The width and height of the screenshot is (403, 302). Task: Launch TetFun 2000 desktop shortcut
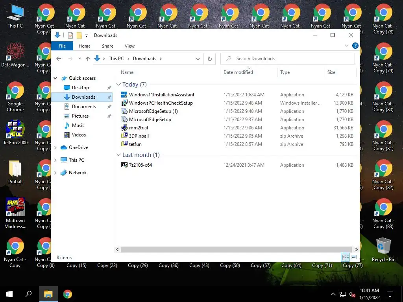pyautogui.click(x=15, y=133)
